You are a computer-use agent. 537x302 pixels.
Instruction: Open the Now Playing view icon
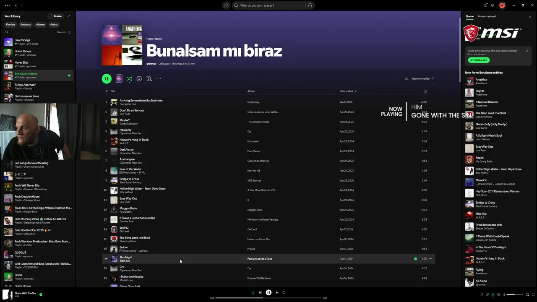(482, 294)
